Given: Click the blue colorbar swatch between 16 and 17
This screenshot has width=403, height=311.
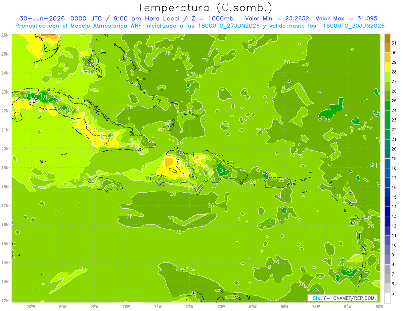Looking at the screenshot, I should [x=387, y=183].
